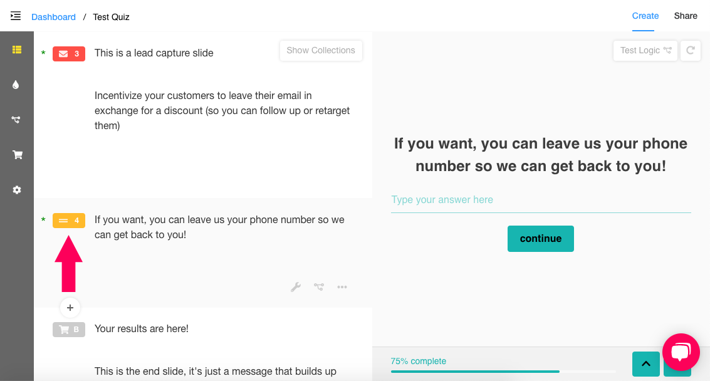Click the continue button in preview
Screen dimensions: 710x381
click(x=541, y=239)
